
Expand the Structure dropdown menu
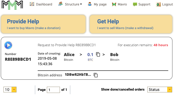[x=73, y=4]
